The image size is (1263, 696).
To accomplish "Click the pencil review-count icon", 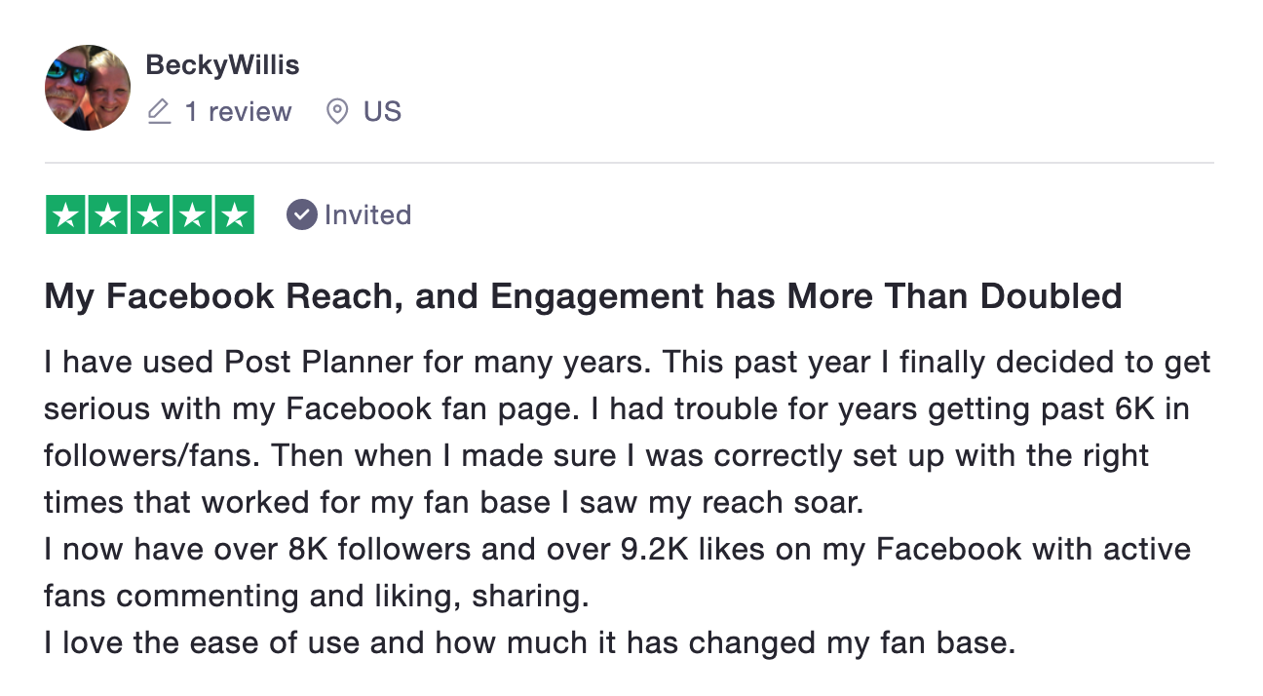I will tap(159, 112).
